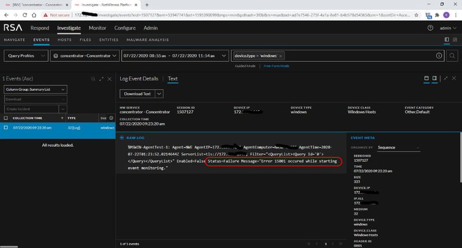This screenshot has height=248, width=462.
Task: Switch to Malware Analysis sub-tab
Action: [x=148, y=39]
